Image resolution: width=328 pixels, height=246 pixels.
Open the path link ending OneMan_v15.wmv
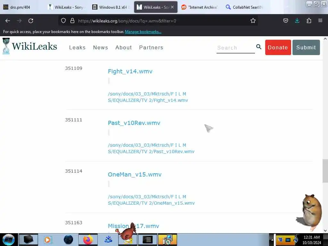coord(151,200)
